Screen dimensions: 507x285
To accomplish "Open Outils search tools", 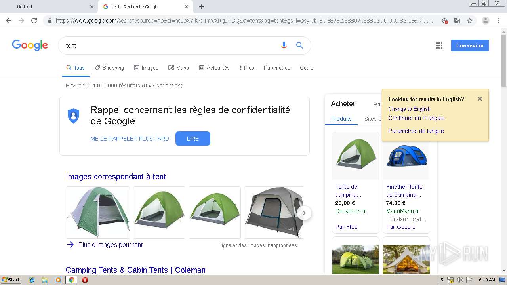I will pyautogui.click(x=307, y=68).
